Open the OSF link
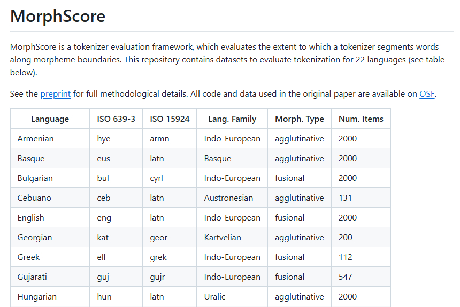This screenshot has width=460, height=307. click(x=426, y=94)
